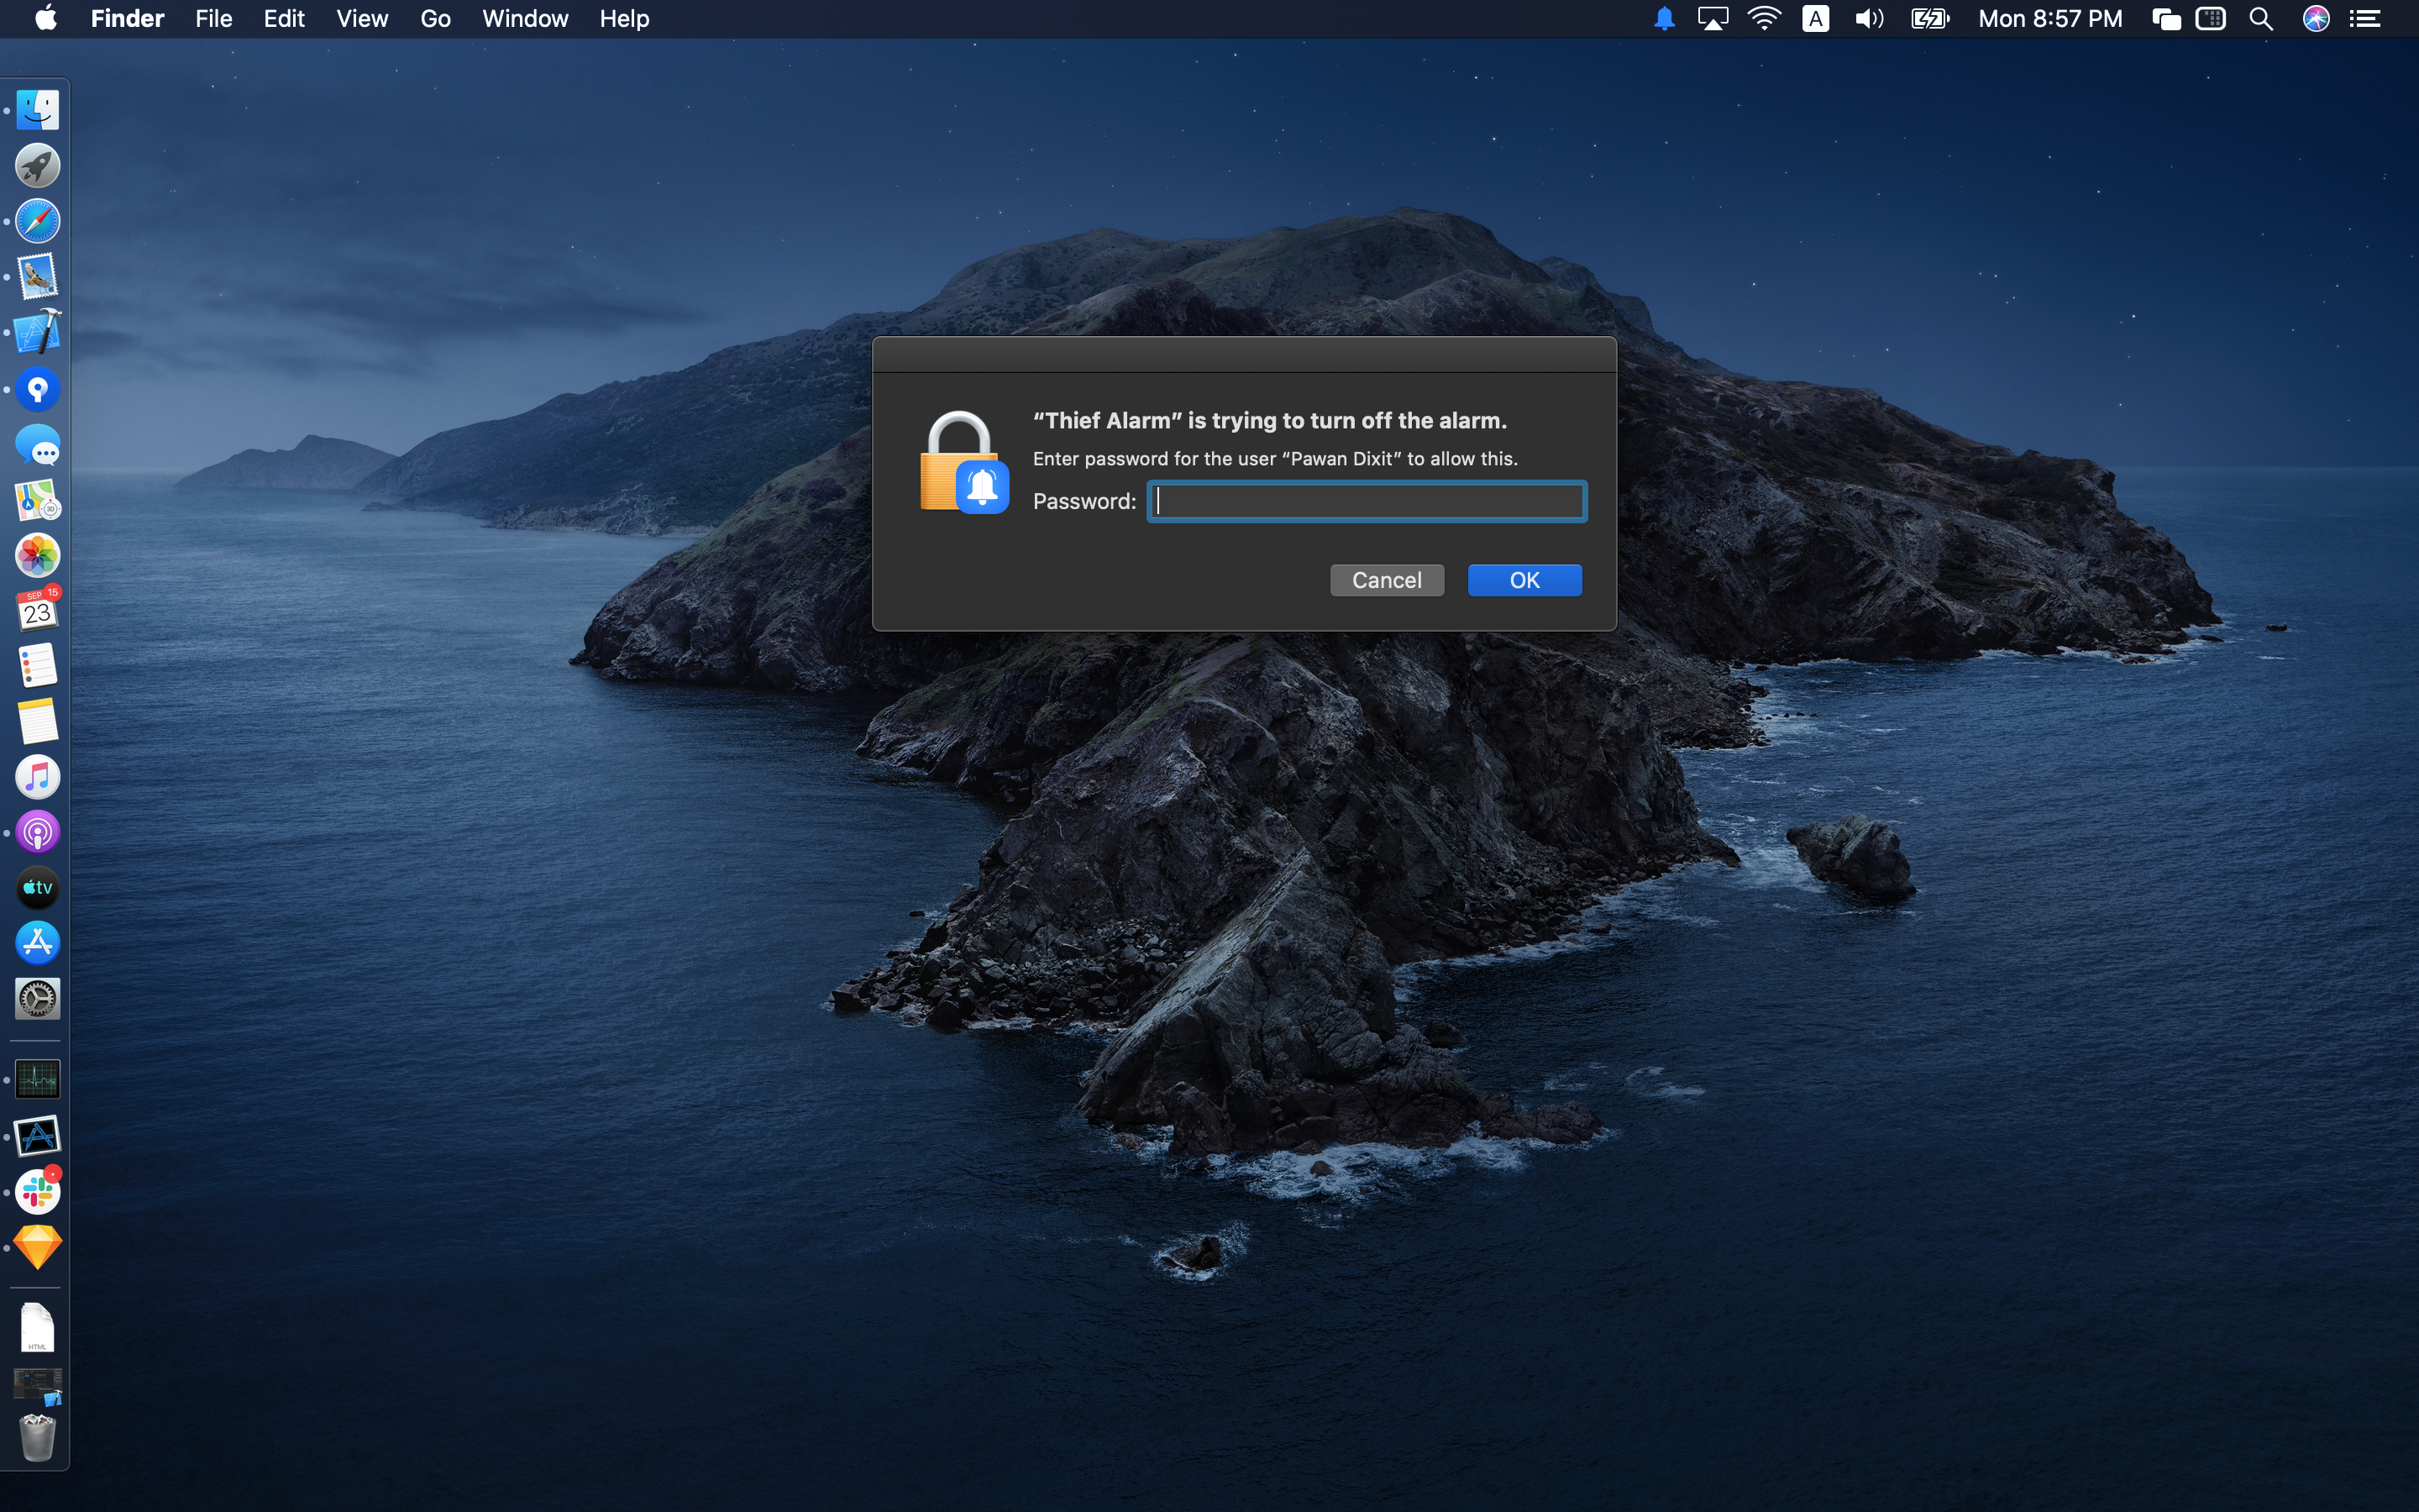Open the Go menu

point(433,18)
